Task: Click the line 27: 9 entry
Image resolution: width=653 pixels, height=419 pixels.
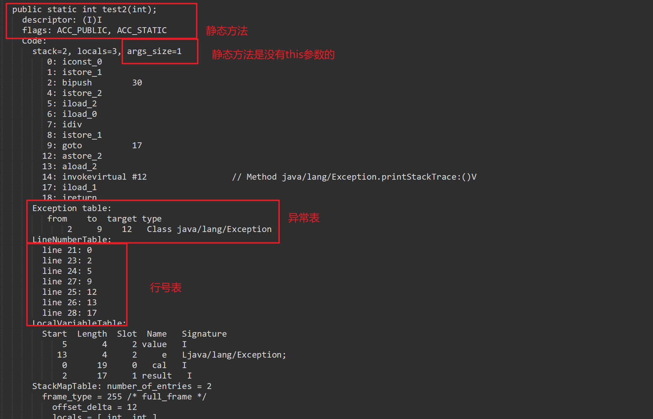Action: (67, 282)
